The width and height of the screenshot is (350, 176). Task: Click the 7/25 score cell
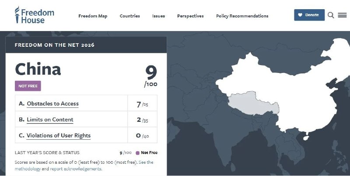[142, 104]
